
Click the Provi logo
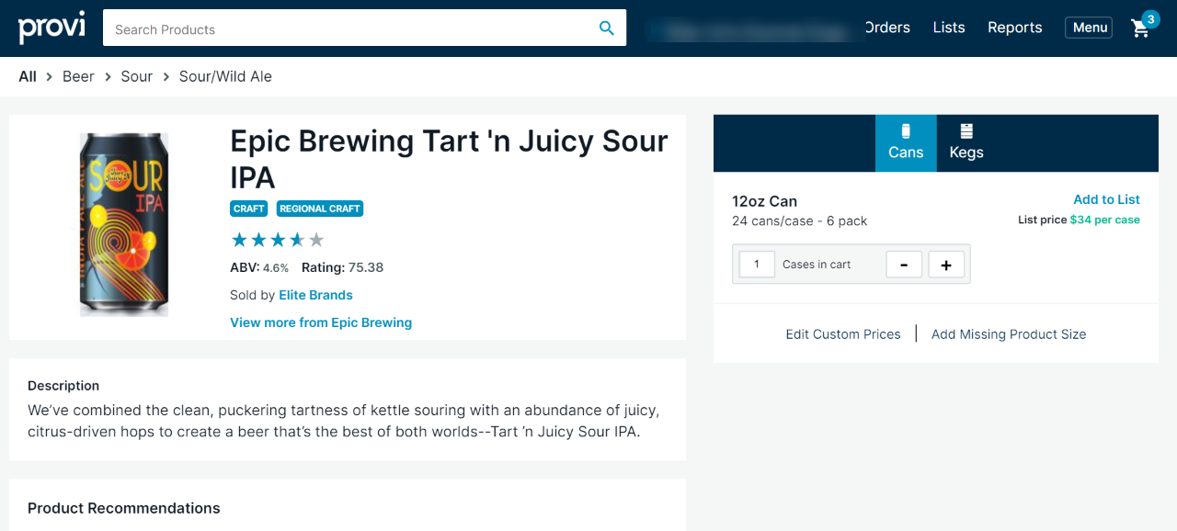(51, 28)
